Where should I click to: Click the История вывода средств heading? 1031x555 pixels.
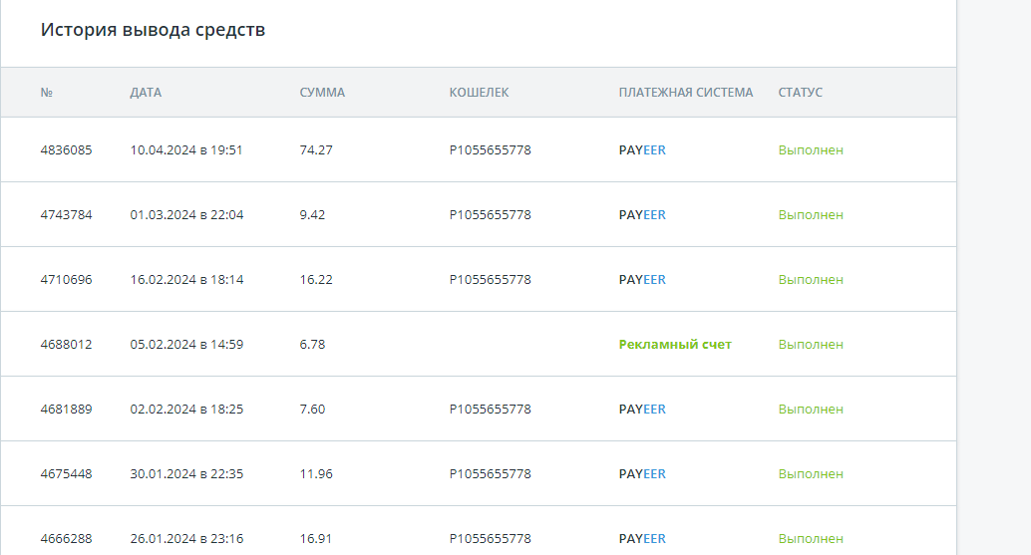153,30
